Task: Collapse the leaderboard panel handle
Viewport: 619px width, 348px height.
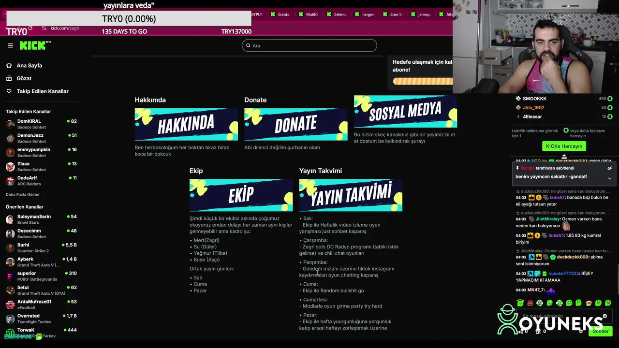Action: coord(564,157)
